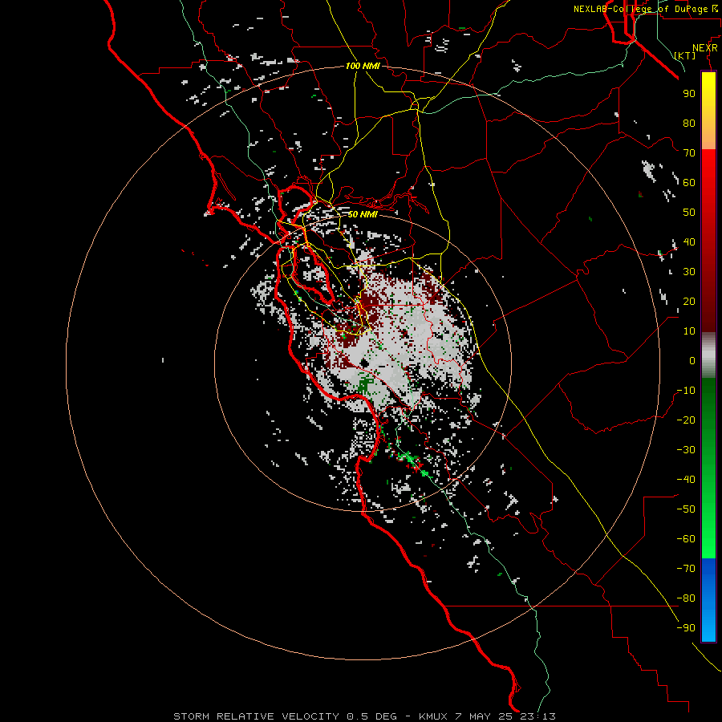
Task: Click the 40 value on the scale
Action: pos(689,242)
